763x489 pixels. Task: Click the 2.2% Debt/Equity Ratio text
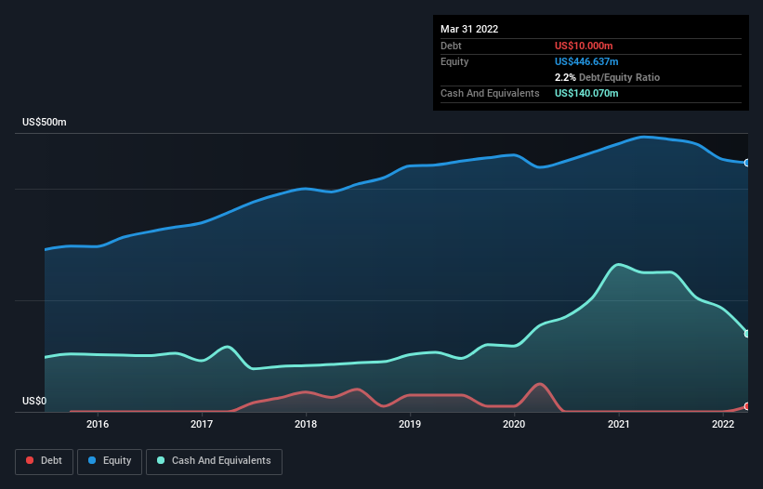click(x=607, y=77)
